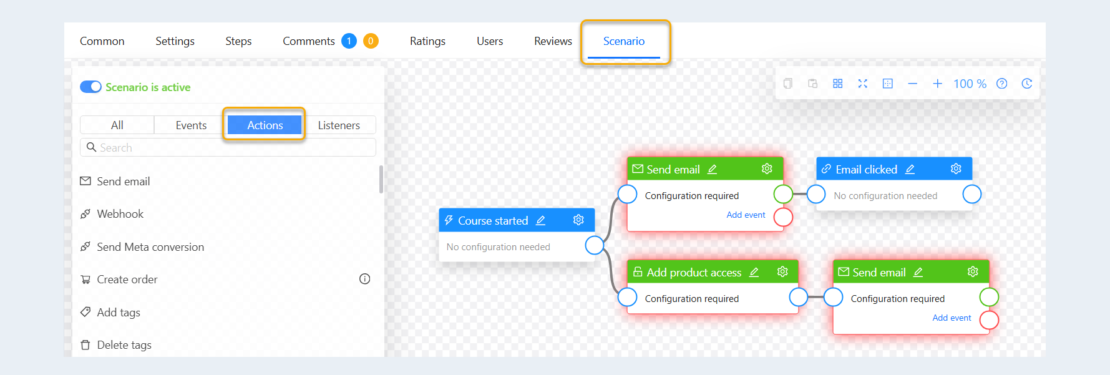Click the four-squares auto-arrange icon
The width and height of the screenshot is (1110, 375).
pyautogui.click(x=837, y=84)
